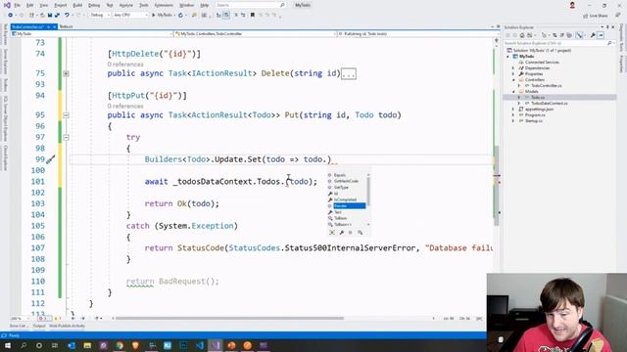This screenshot has height=352, width=627.
Task: Click Solution Explorer Properties wrench icon
Action: (593, 35)
